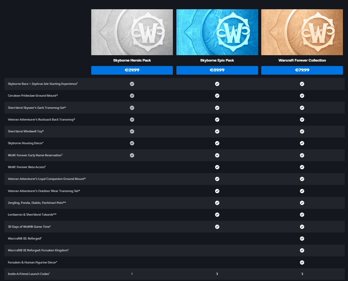Screen dimensions: 348x281
Task: Click Epic Pack checkmark for 30 Days Game Time
Action: [x=217, y=227]
